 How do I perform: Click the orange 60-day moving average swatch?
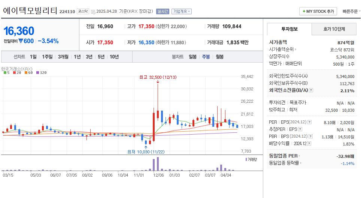[x=26, y=73]
